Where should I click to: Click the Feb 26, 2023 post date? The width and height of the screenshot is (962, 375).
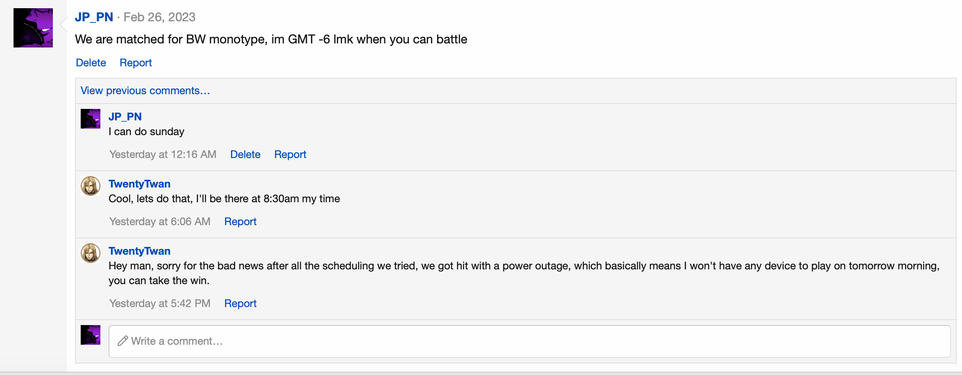159,17
